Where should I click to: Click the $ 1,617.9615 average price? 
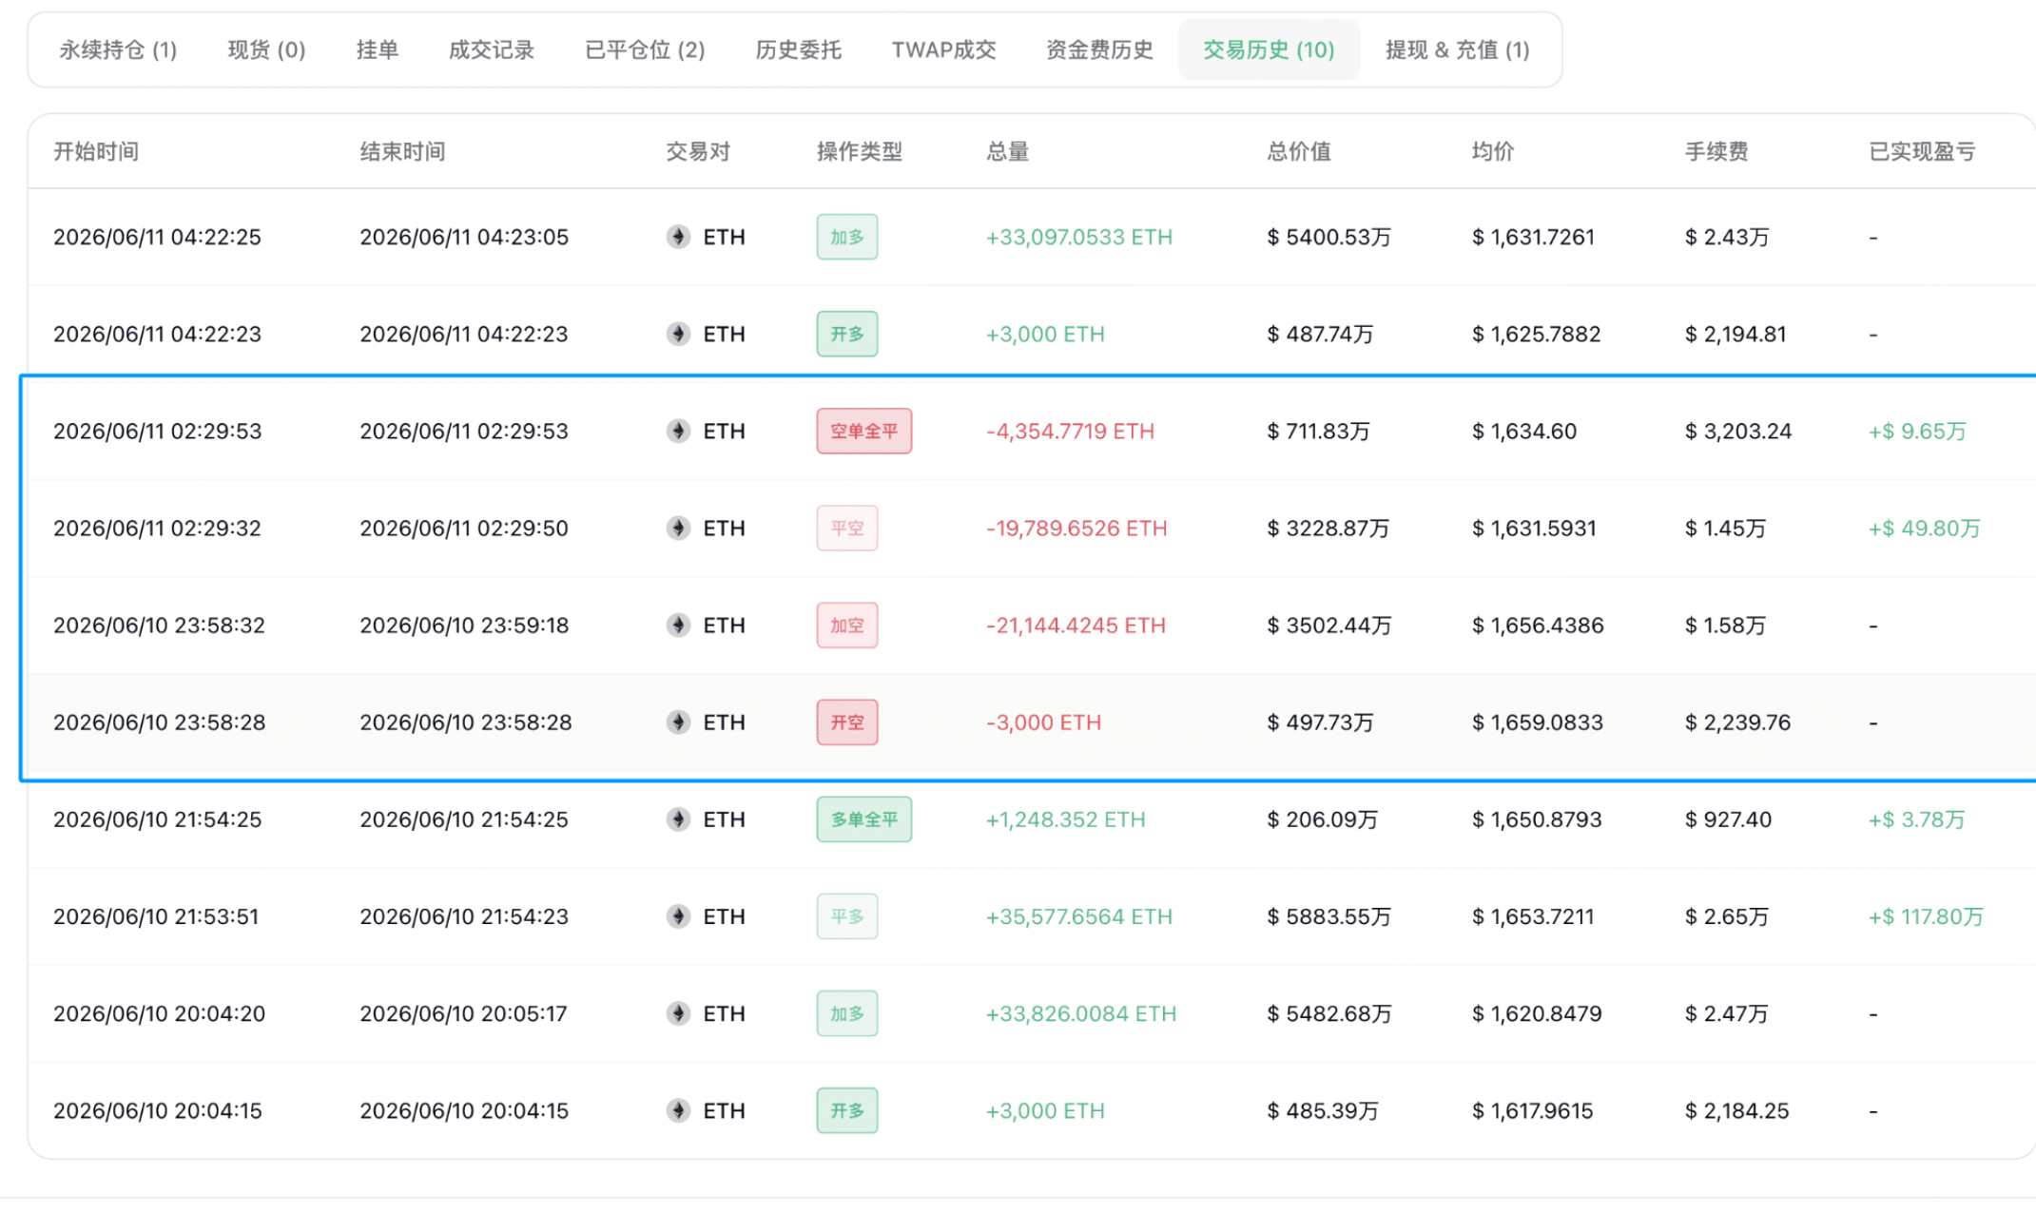click(x=1532, y=1109)
